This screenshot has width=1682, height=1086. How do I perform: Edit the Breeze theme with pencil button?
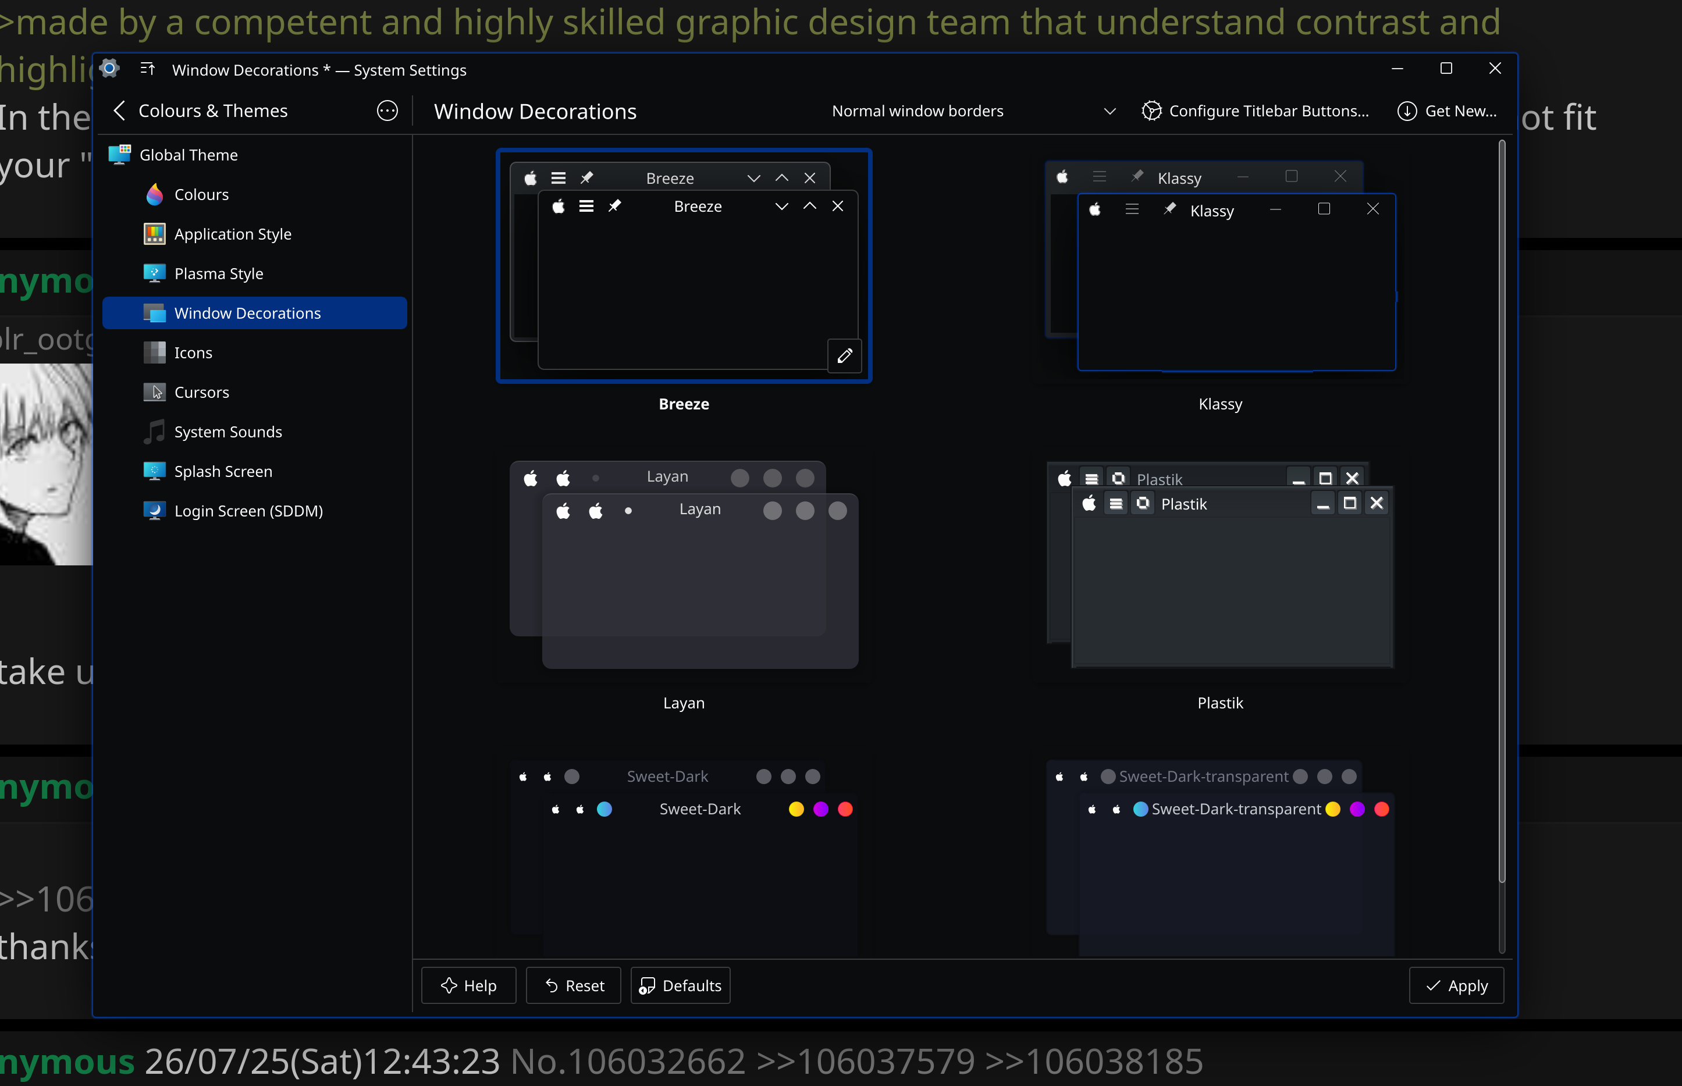pos(844,355)
